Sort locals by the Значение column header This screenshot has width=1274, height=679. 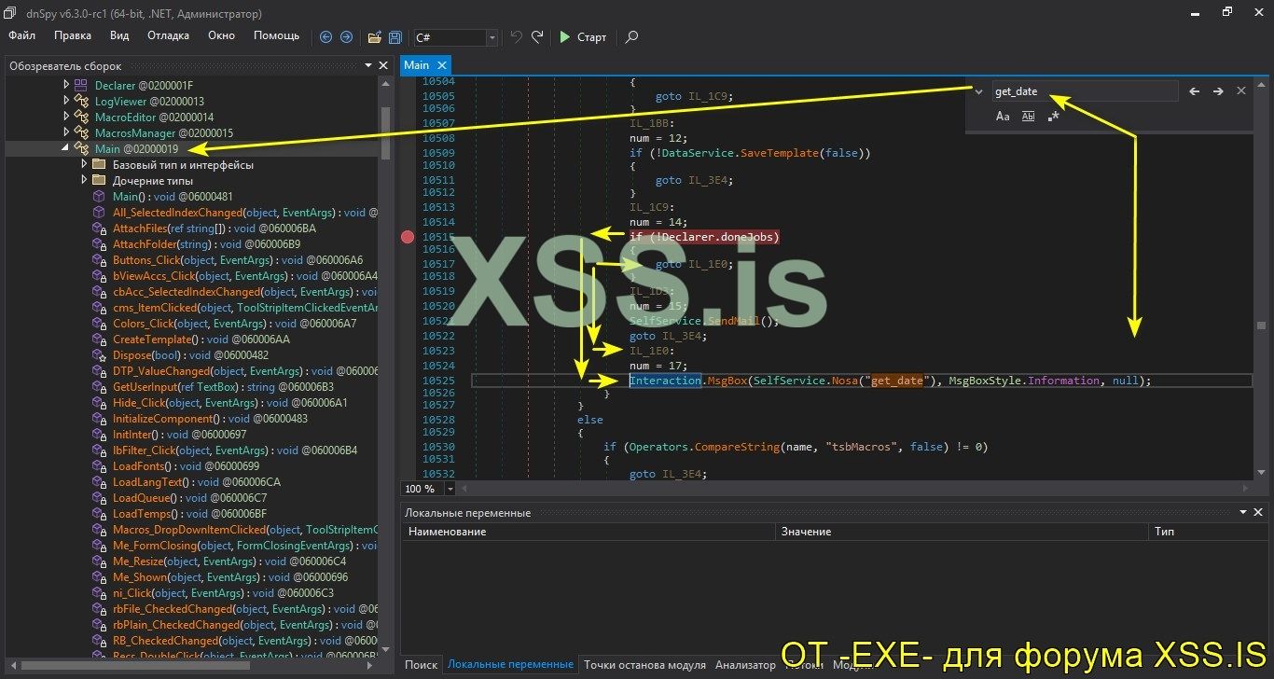961,531
